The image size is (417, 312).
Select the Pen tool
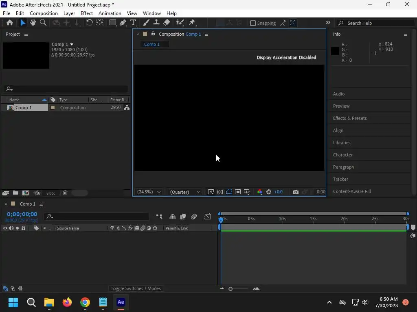click(123, 23)
